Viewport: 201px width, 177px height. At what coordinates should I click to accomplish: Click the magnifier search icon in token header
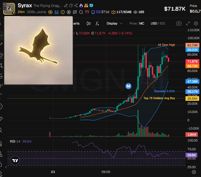(x=81, y=12)
